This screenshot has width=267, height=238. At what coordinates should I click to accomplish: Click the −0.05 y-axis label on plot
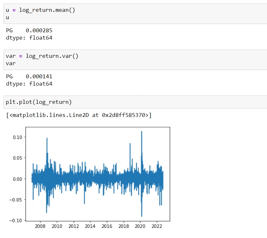point(16,200)
